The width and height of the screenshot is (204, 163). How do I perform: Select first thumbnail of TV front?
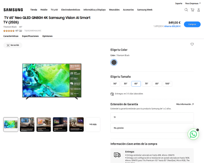click(x=11, y=124)
